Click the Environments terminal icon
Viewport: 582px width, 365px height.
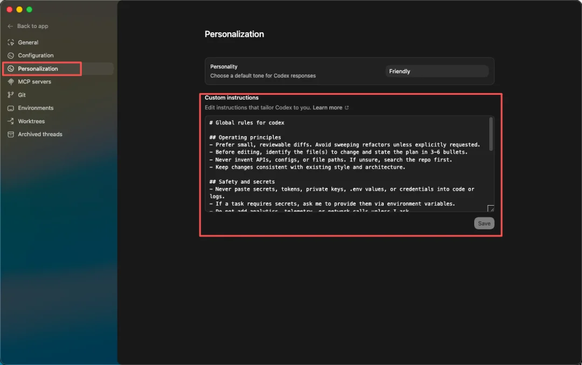click(x=11, y=108)
